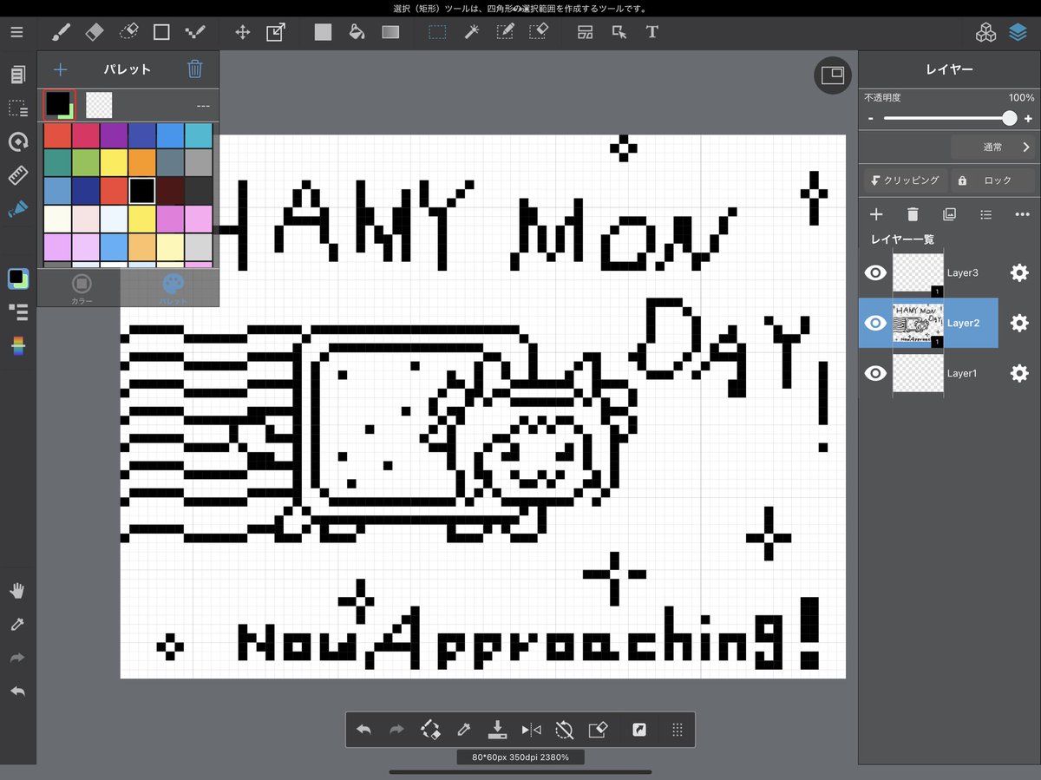Screen dimensions: 1041x780
Task: Open the layer list icon in left sidebar
Action: click(x=17, y=312)
